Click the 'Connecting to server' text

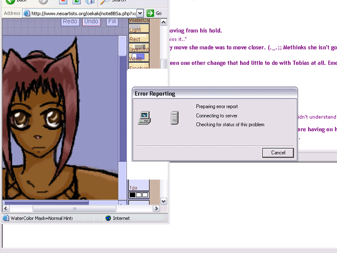tap(216, 116)
